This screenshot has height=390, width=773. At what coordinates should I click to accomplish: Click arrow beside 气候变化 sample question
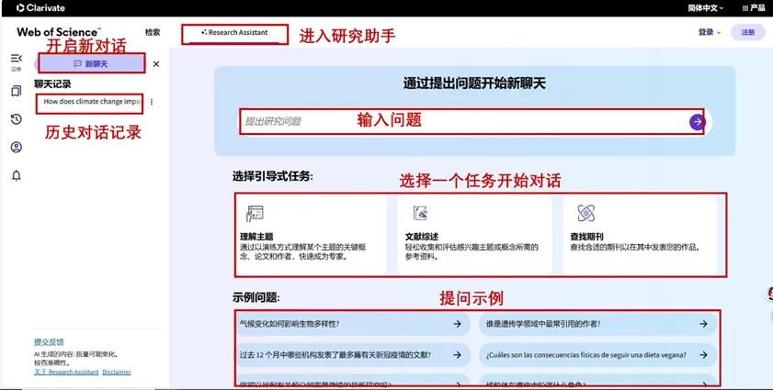(x=458, y=324)
